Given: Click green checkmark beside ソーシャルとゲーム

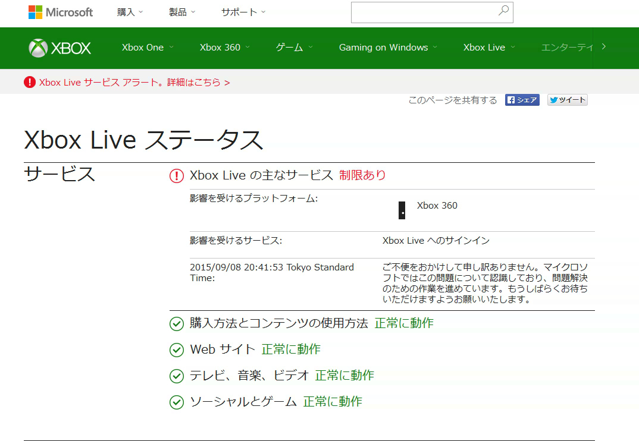Looking at the screenshot, I should [x=177, y=402].
